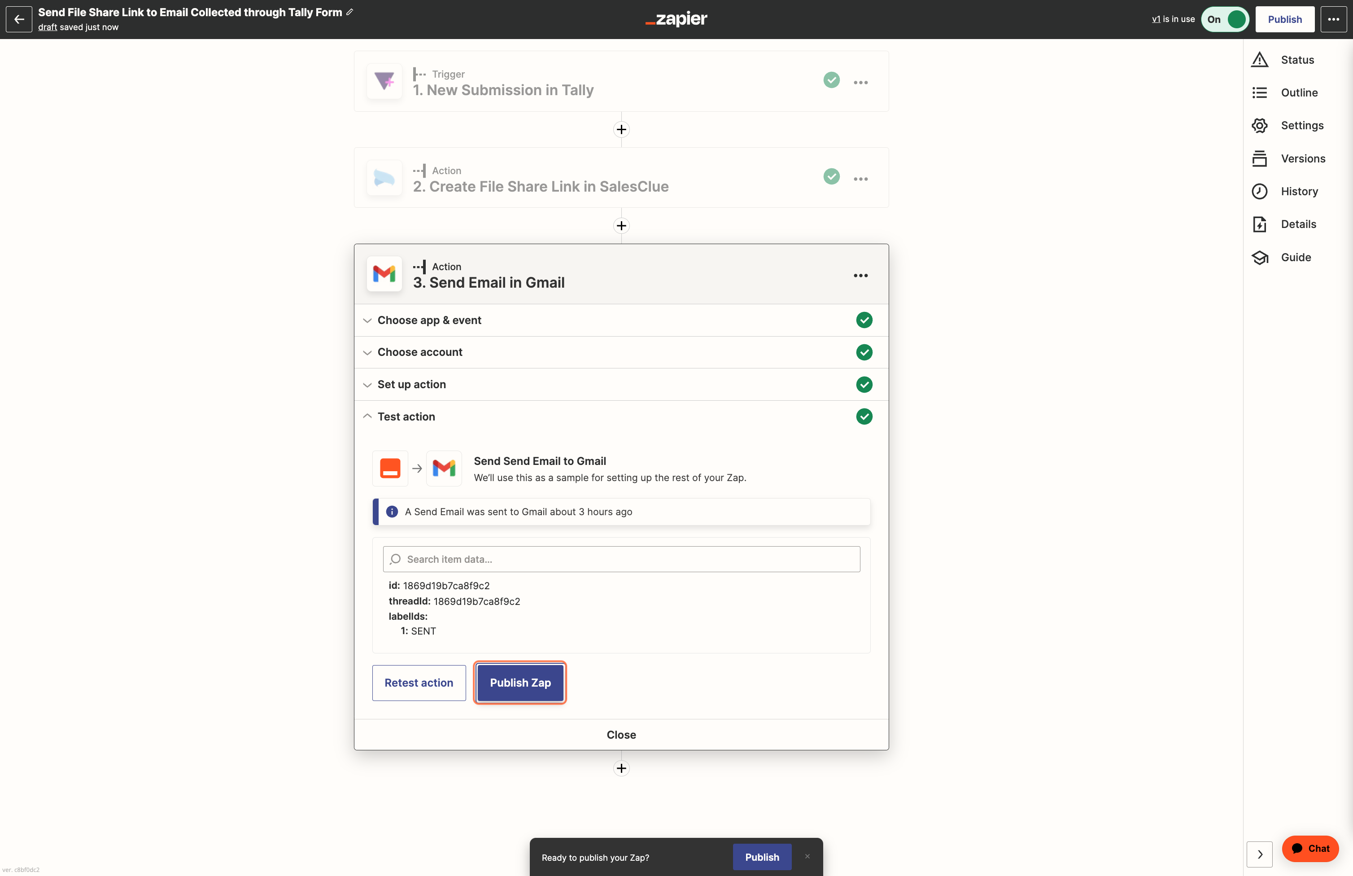Select threadId value row

click(x=454, y=601)
